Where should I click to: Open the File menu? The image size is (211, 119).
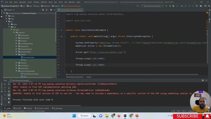point(7,2)
